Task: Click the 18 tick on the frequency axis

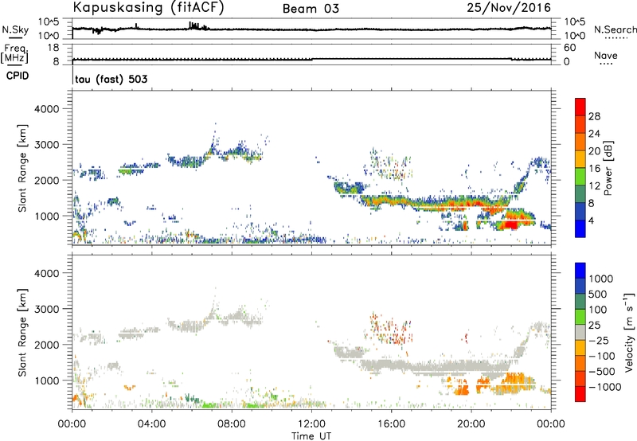Action: (53, 48)
